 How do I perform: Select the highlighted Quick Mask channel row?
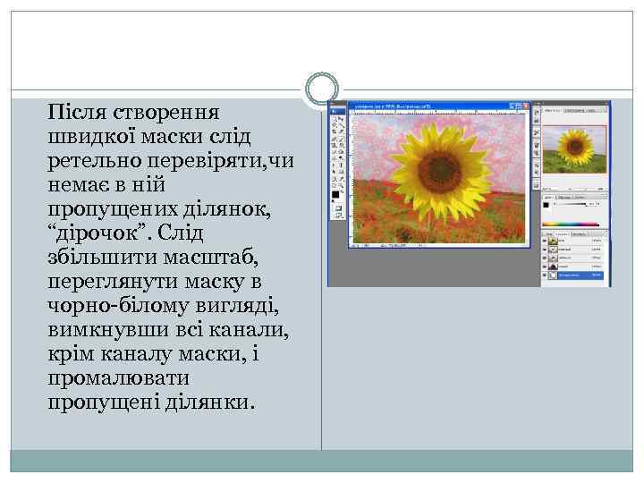[573, 275]
